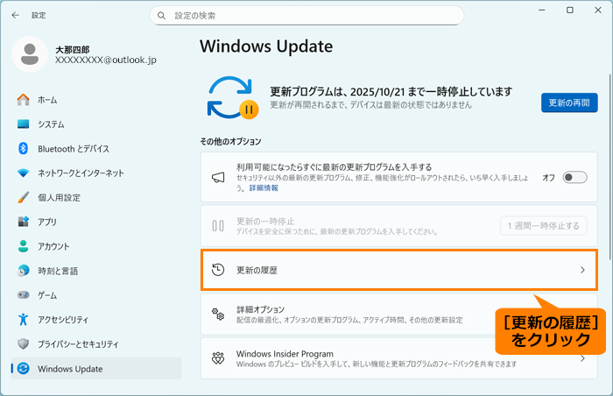Click the vertical scrollbar on right
The width and height of the screenshot is (613, 396).
coord(609,166)
